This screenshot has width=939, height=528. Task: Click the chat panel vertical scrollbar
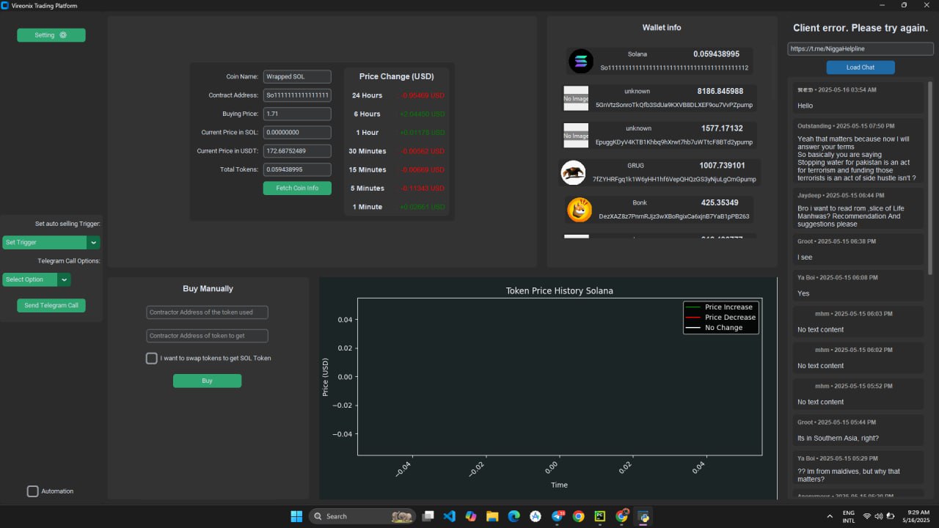pyautogui.click(x=932, y=176)
